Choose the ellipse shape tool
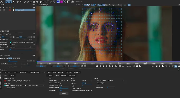 37,2
